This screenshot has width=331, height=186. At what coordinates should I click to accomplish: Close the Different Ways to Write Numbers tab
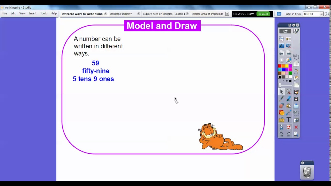pos(106,14)
